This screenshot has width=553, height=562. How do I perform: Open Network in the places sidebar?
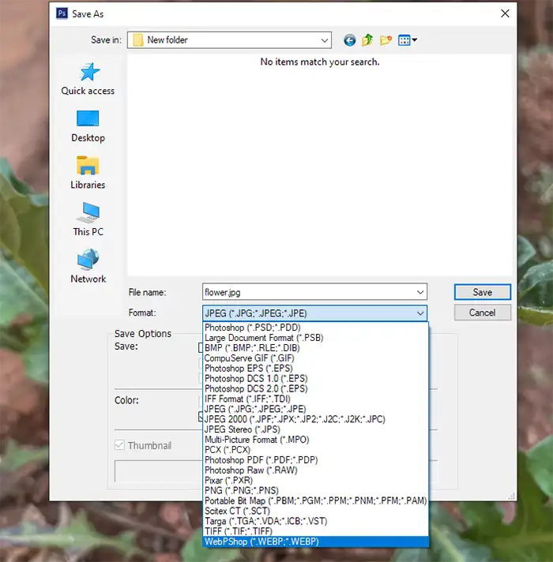(x=88, y=267)
